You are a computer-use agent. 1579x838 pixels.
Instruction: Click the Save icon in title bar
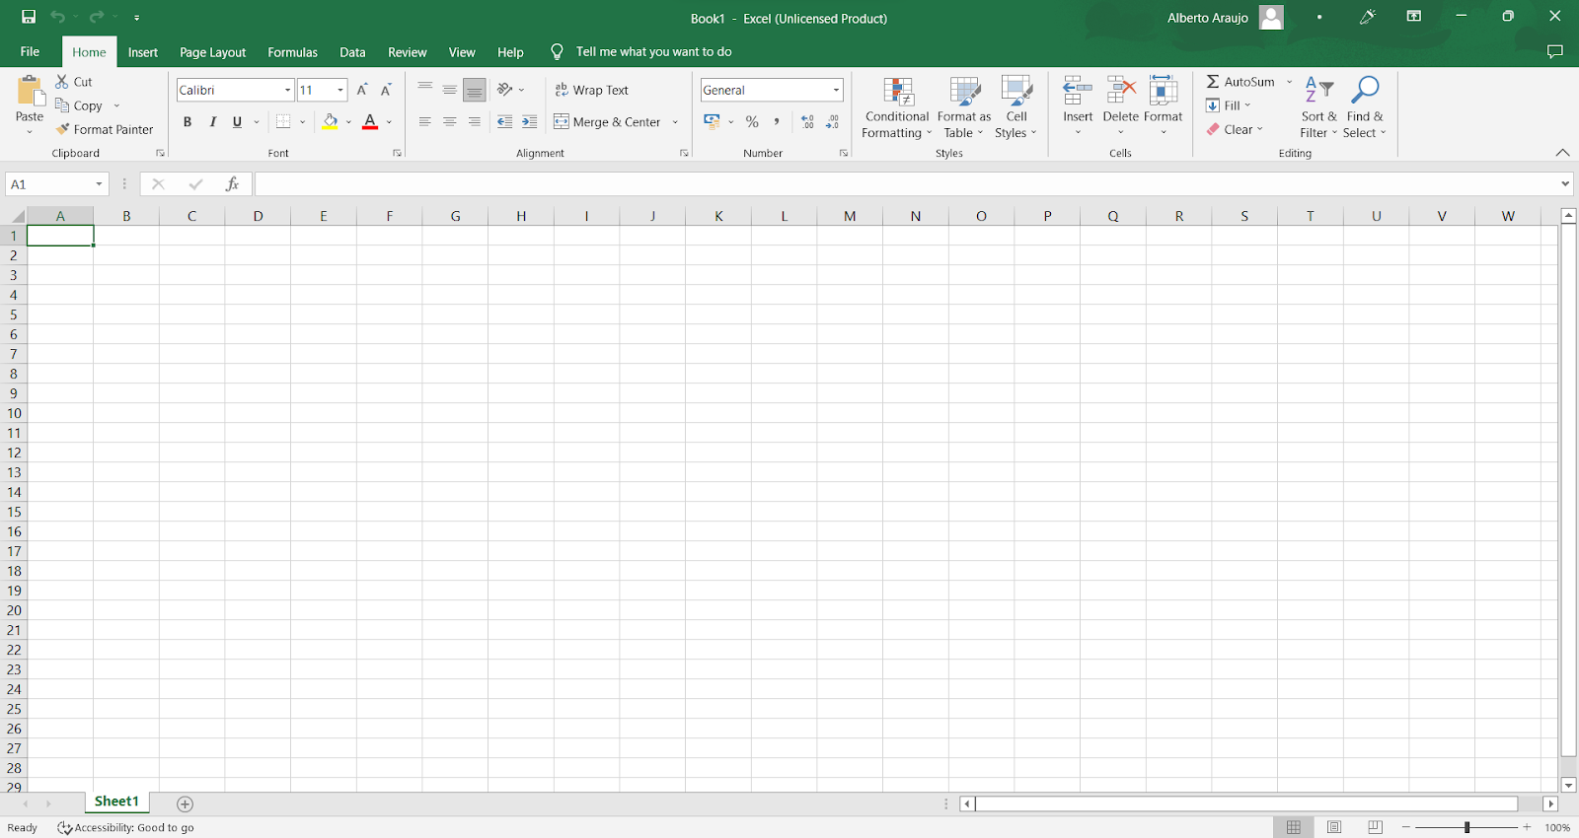tap(29, 17)
